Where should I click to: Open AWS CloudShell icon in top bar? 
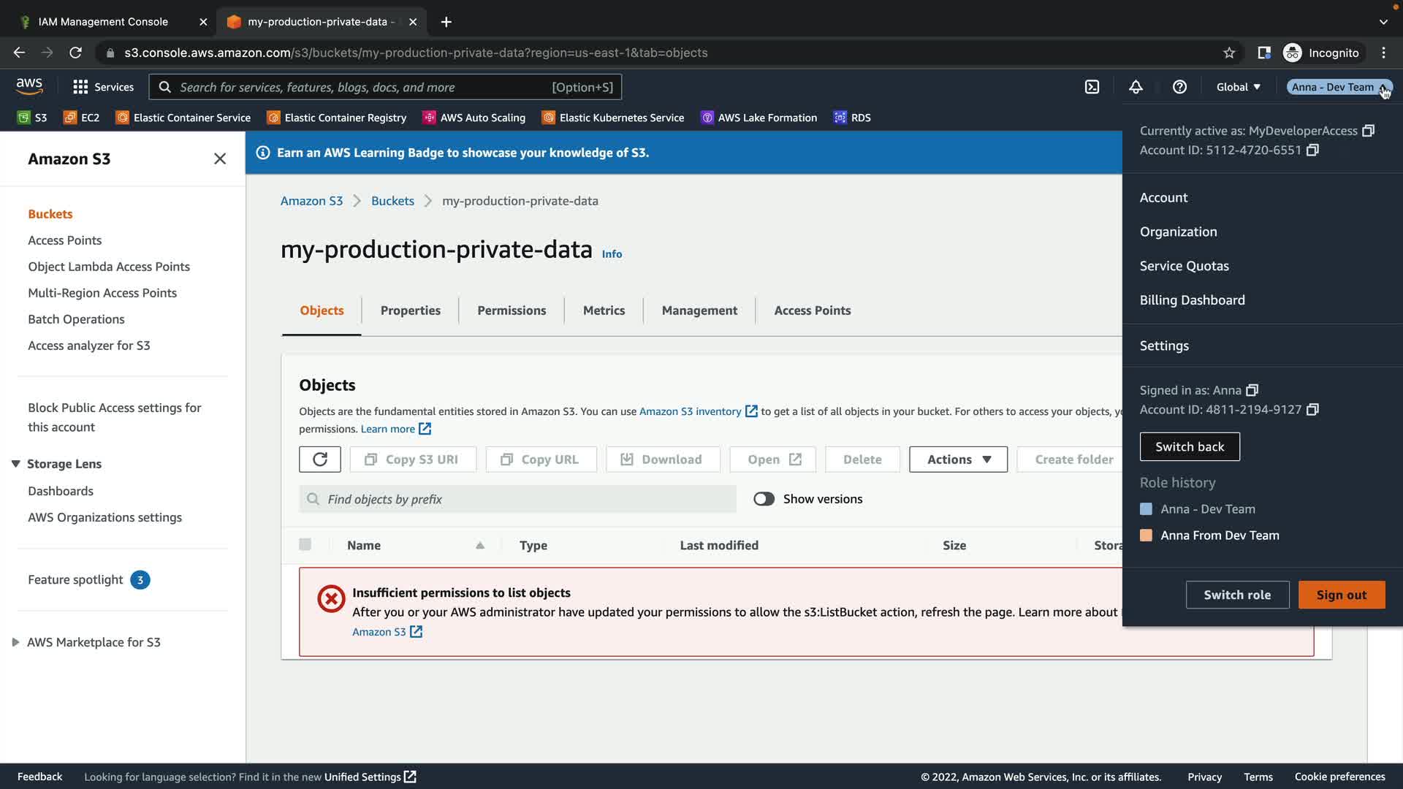[x=1092, y=87]
